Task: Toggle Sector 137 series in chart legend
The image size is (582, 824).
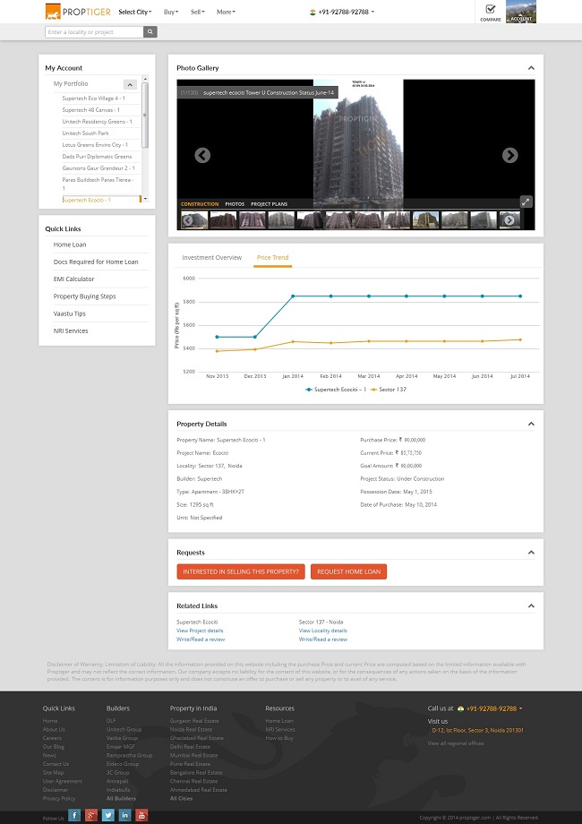Action: [x=389, y=390]
